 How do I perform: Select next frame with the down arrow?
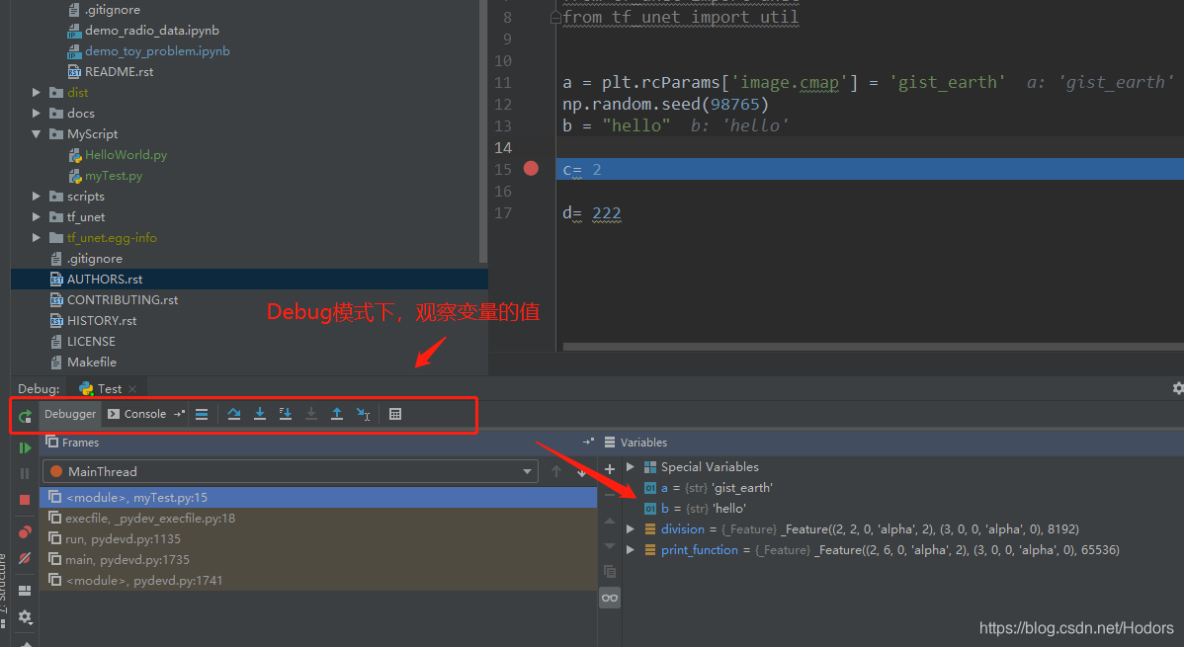pyautogui.click(x=581, y=471)
